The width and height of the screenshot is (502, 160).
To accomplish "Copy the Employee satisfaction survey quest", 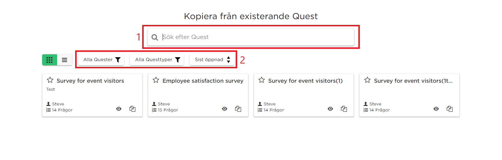I will [x=238, y=109].
